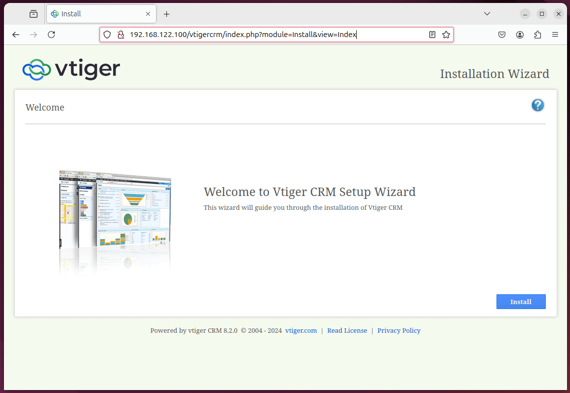Open a new tab with plus button
The width and height of the screenshot is (570, 393).
(166, 14)
